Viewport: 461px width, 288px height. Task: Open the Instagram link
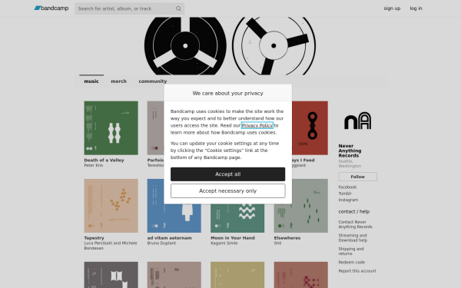[x=348, y=200]
